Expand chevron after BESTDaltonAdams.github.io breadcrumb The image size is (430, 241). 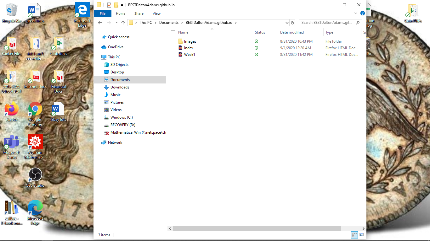pos(235,23)
